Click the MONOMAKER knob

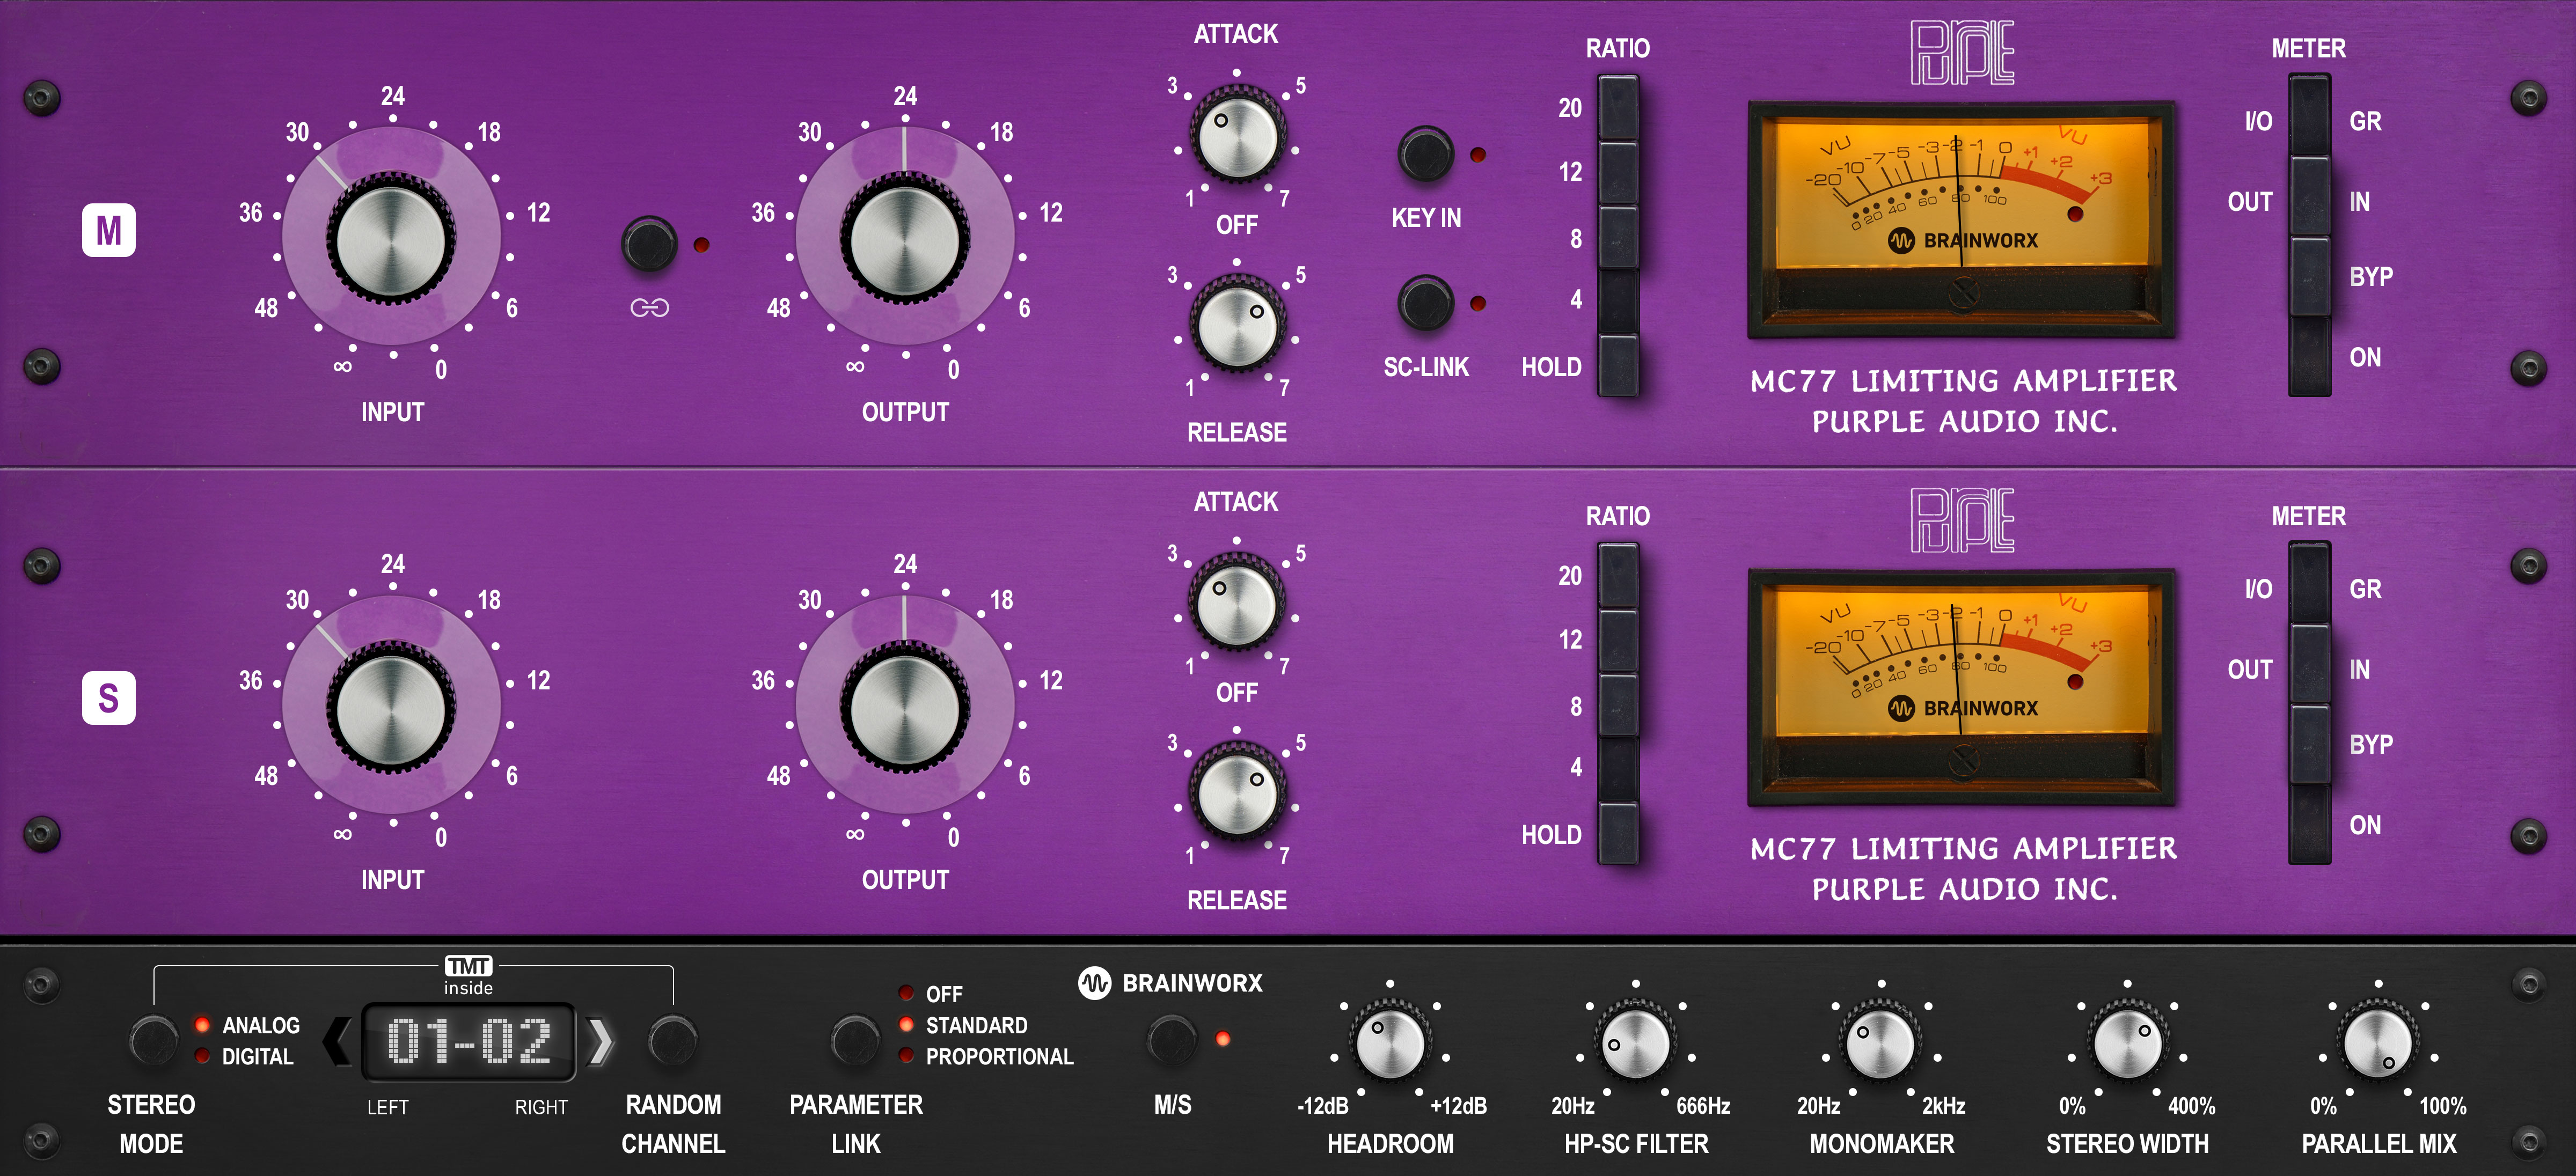pyautogui.click(x=1881, y=1043)
